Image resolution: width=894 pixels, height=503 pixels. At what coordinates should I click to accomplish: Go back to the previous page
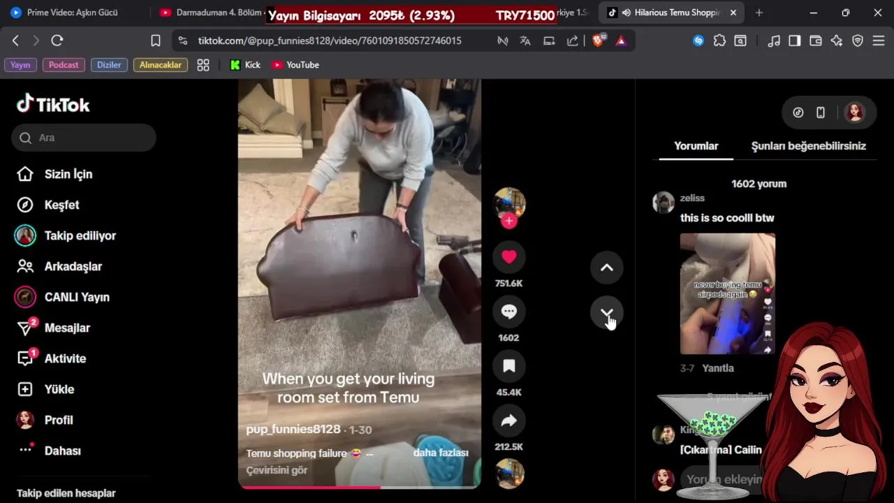coord(15,41)
